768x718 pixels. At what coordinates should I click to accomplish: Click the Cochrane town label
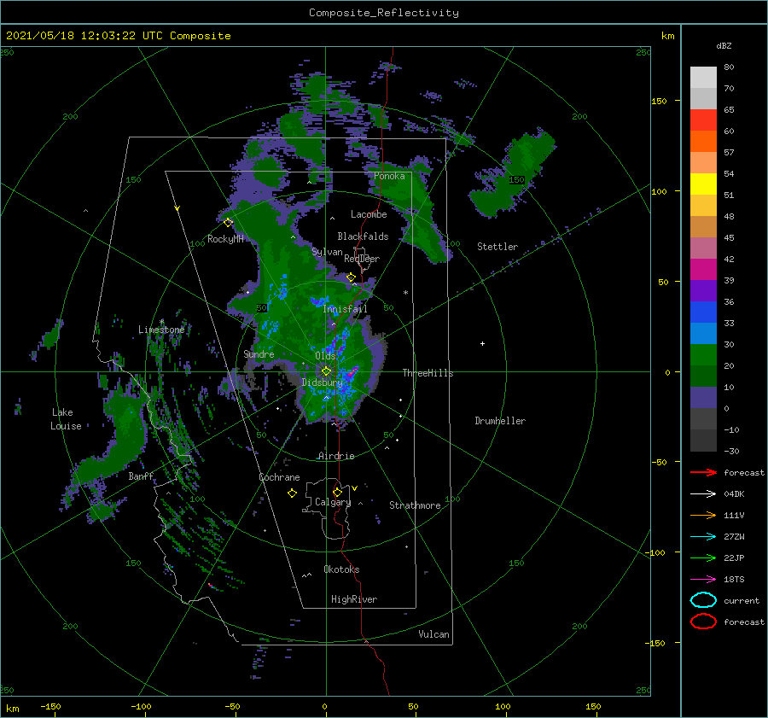point(279,477)
